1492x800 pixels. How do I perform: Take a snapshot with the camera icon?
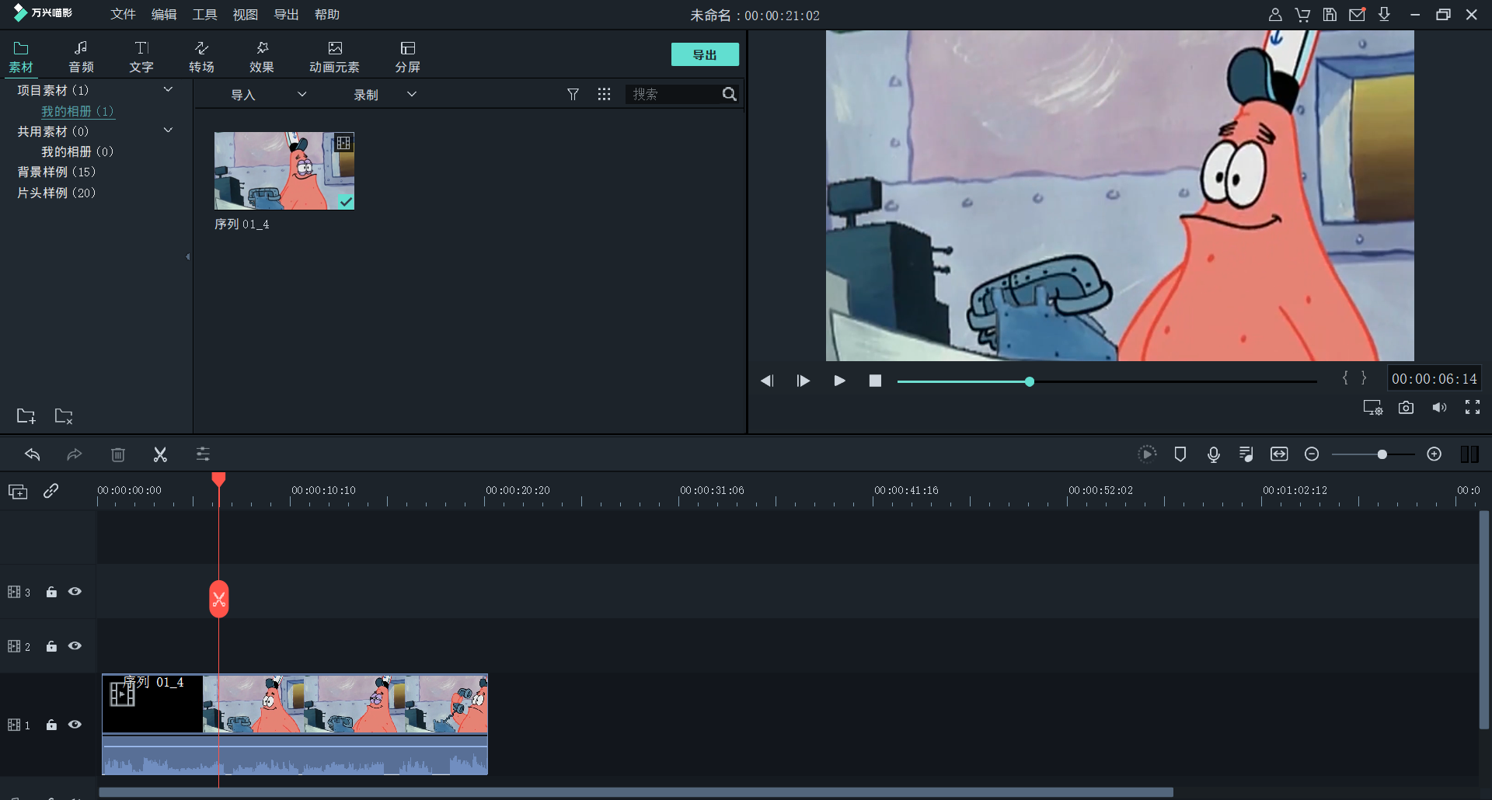pyautogui.click(x=1406, y=408)
